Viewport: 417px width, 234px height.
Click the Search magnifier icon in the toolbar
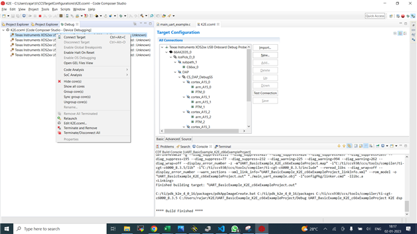point(152,16)
